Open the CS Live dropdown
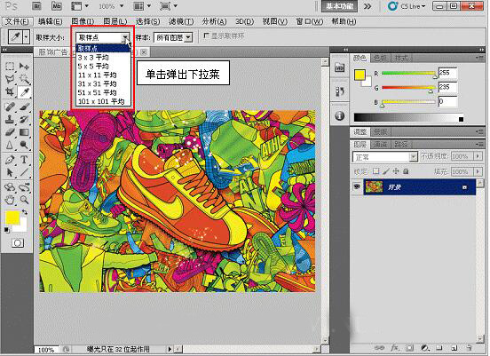490x356 pixels. tap(407, 6)
